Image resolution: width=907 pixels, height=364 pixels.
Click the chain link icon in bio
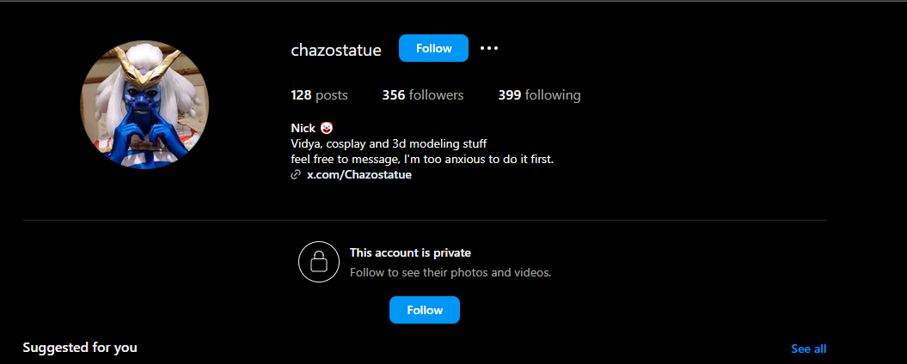[x=297, y=175]
